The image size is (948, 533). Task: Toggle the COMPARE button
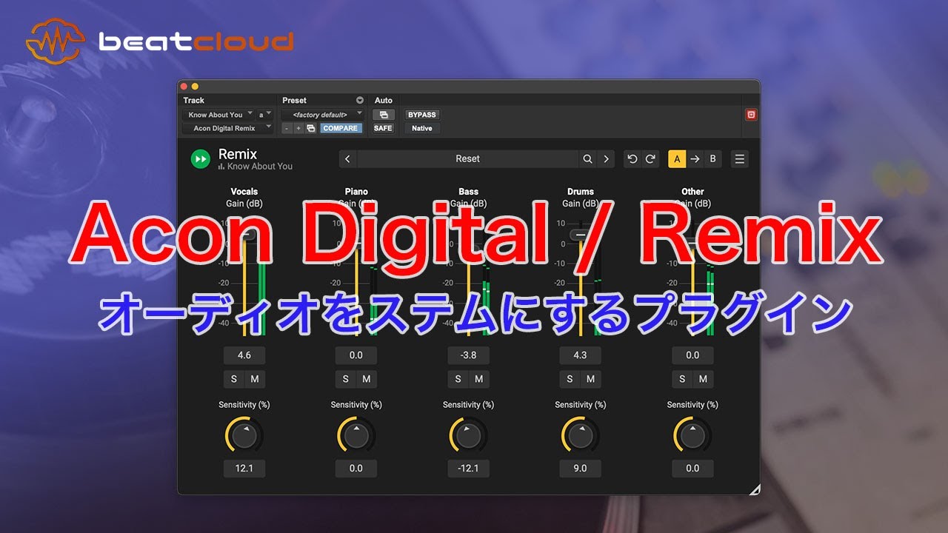[341, 128]
